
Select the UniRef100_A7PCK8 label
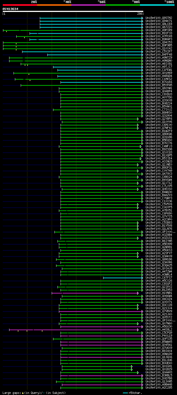pyautogui.click(x=159, y=36)
